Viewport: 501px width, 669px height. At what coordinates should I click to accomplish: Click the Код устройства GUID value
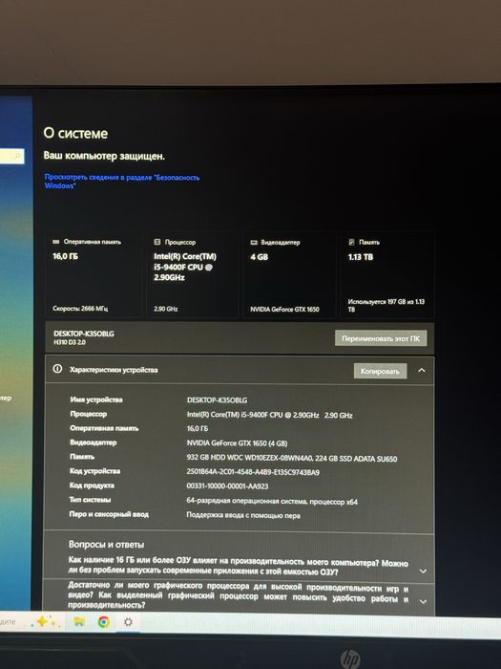[253, 472]
